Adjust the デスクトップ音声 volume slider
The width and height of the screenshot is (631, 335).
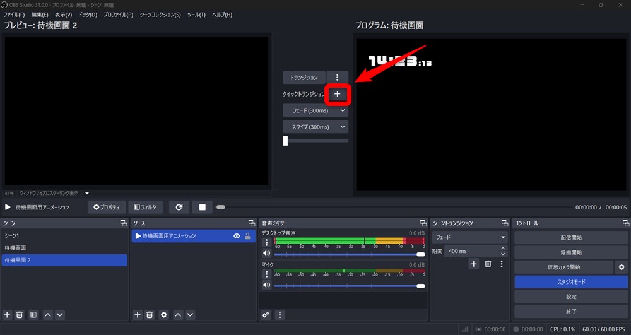click(x=350, y=254)
